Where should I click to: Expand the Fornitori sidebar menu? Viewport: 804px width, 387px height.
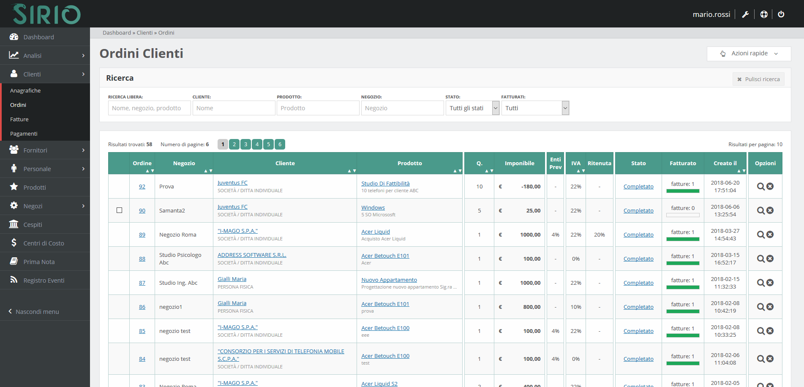45,150
